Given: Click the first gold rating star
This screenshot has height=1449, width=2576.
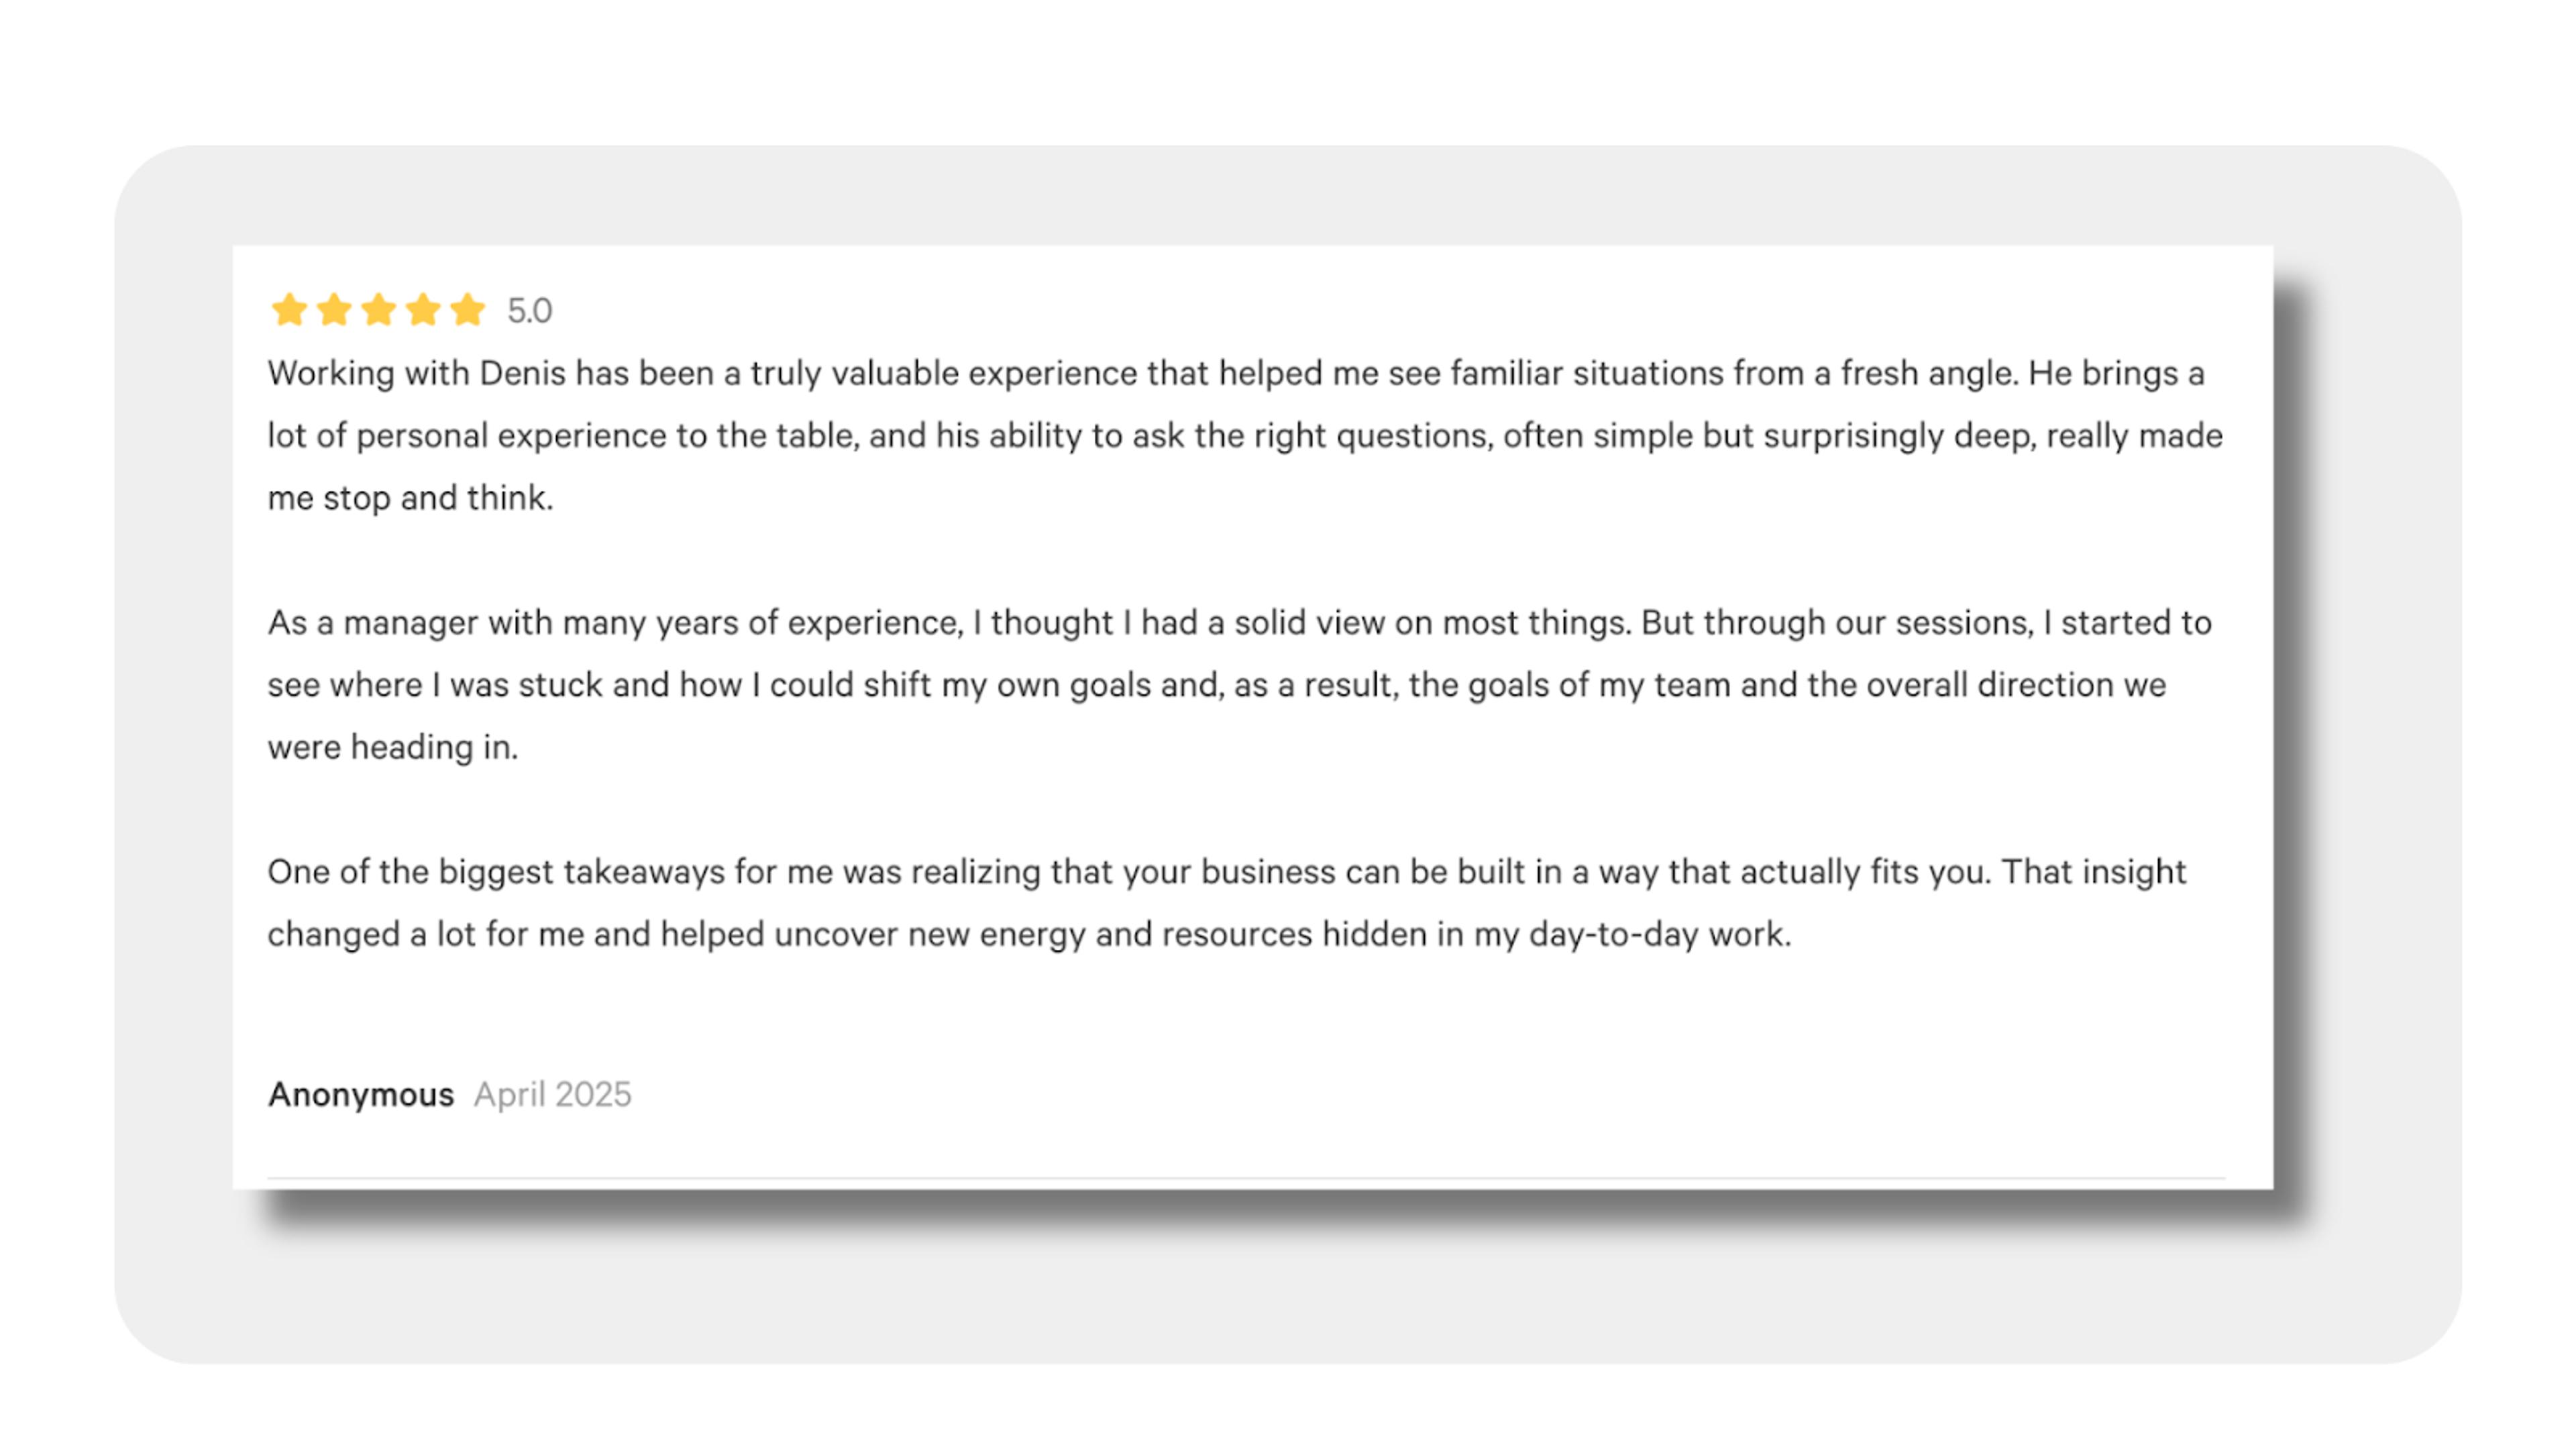Looking at the screenshot, I should [289, 310].
